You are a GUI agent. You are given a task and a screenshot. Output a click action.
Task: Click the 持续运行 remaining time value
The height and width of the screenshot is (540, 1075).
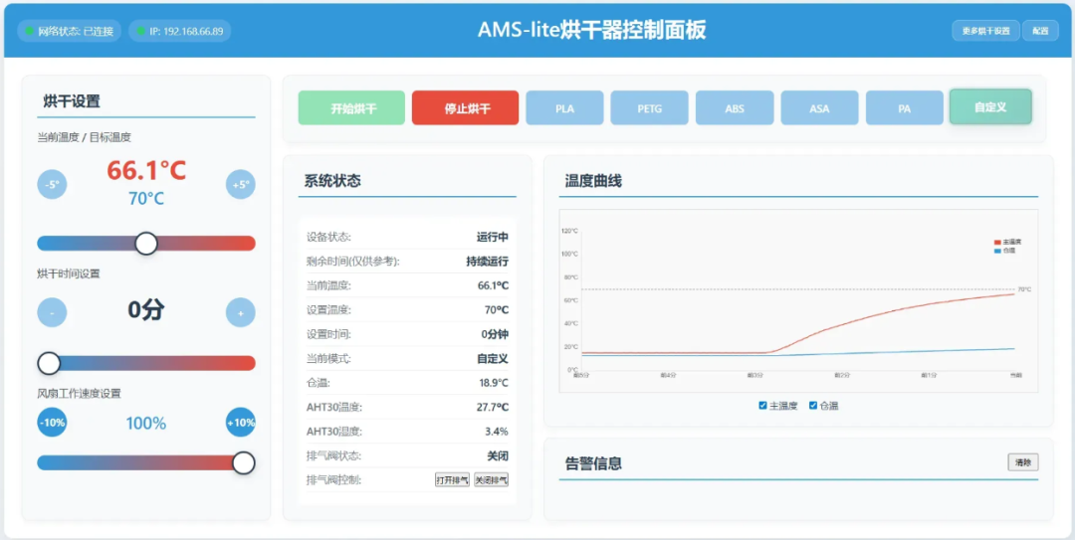(488, 262)
